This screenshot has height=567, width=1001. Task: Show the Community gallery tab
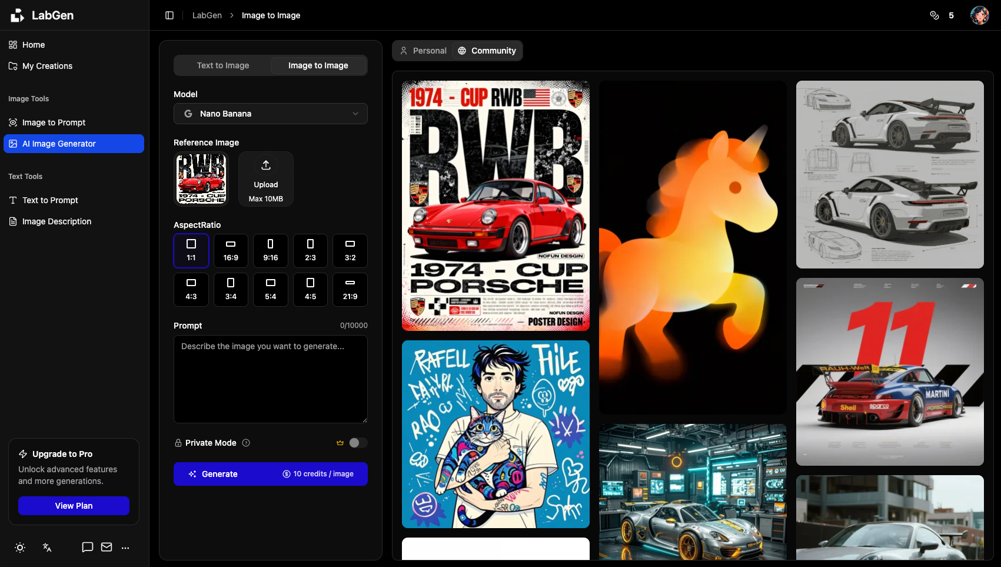487,51
